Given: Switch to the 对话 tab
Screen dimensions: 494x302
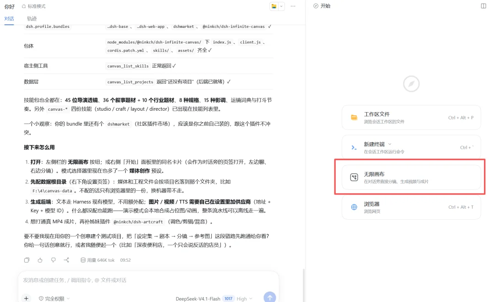Looking at the screenshot, I should pyautogui.click(x=9, y=19).
